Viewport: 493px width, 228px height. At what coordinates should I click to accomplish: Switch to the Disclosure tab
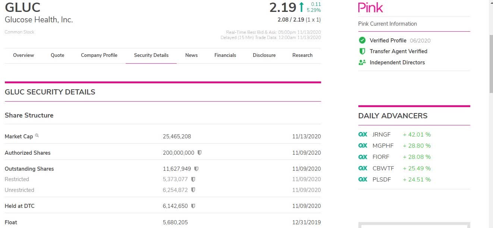coord(264,55)
